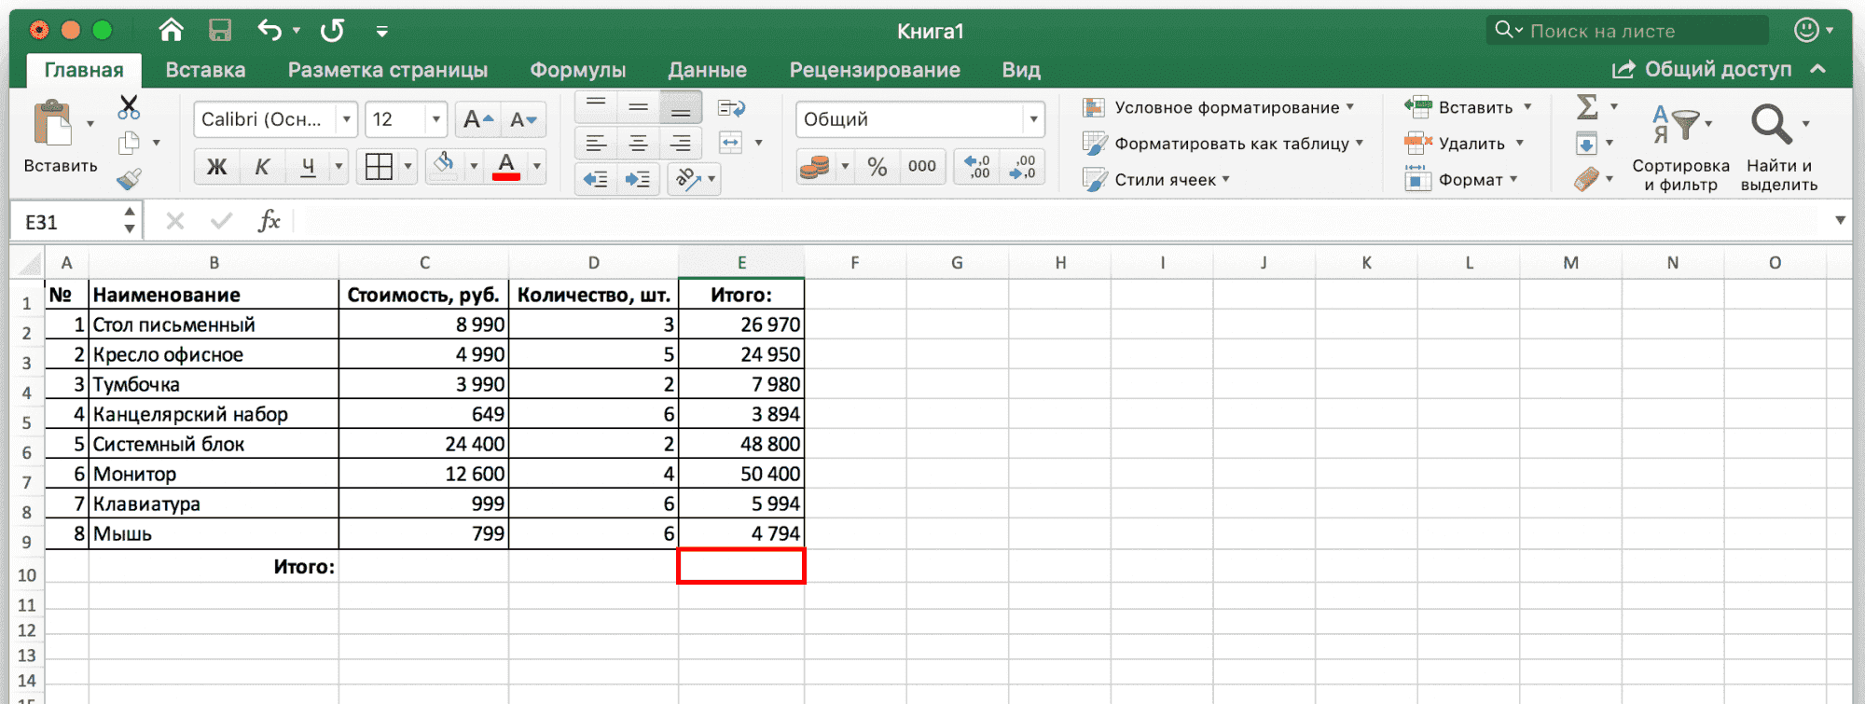The height and width of the screenshot is (704, 1865).
Task: Align text left
Action: 596,143
